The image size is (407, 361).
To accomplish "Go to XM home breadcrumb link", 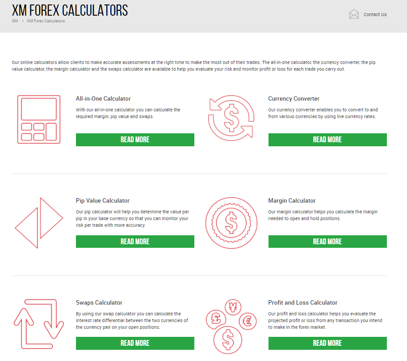I will [x=15, y=21].
